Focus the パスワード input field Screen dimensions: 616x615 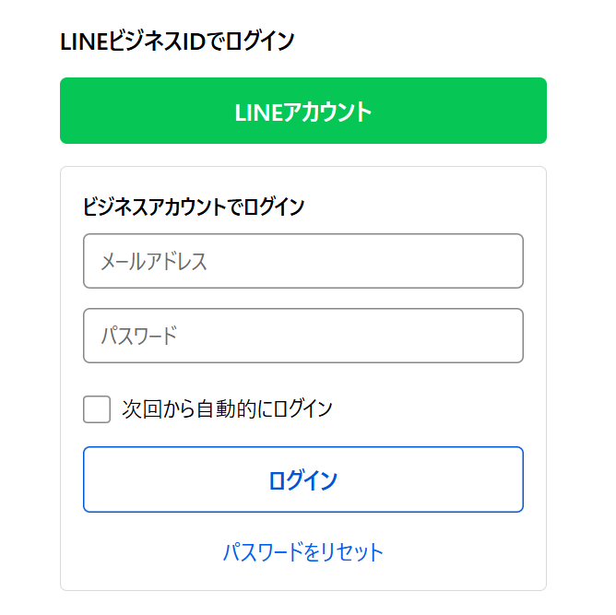click(x=303, y=335)
